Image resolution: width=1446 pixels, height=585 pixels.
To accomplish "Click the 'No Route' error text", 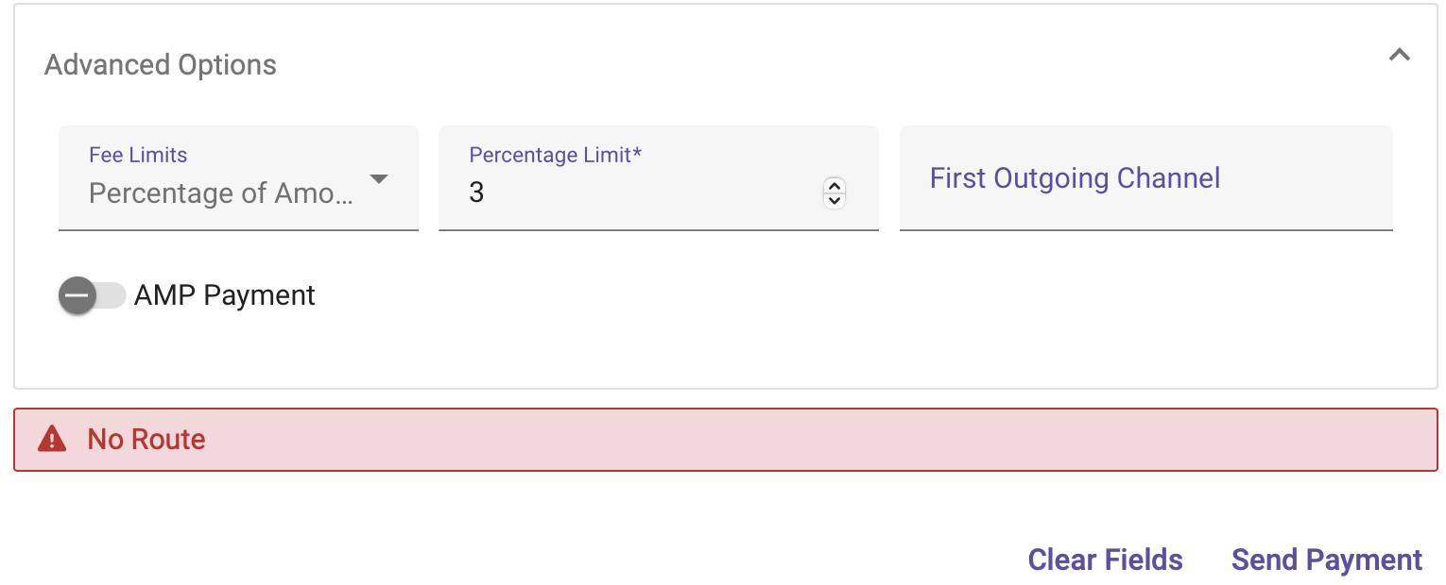I will (x=146, y=440).
